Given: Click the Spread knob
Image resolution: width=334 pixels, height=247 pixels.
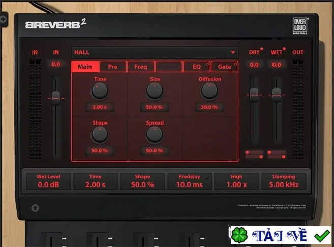Looking at the screenshot, I should coord(155,135).
